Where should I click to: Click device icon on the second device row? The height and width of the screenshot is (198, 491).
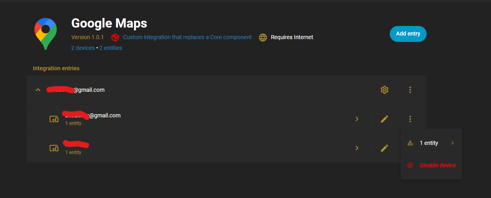(54, 148)
